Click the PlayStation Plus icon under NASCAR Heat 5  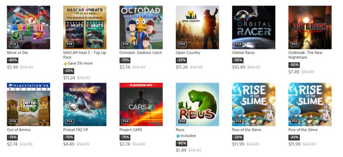(65, 64)
